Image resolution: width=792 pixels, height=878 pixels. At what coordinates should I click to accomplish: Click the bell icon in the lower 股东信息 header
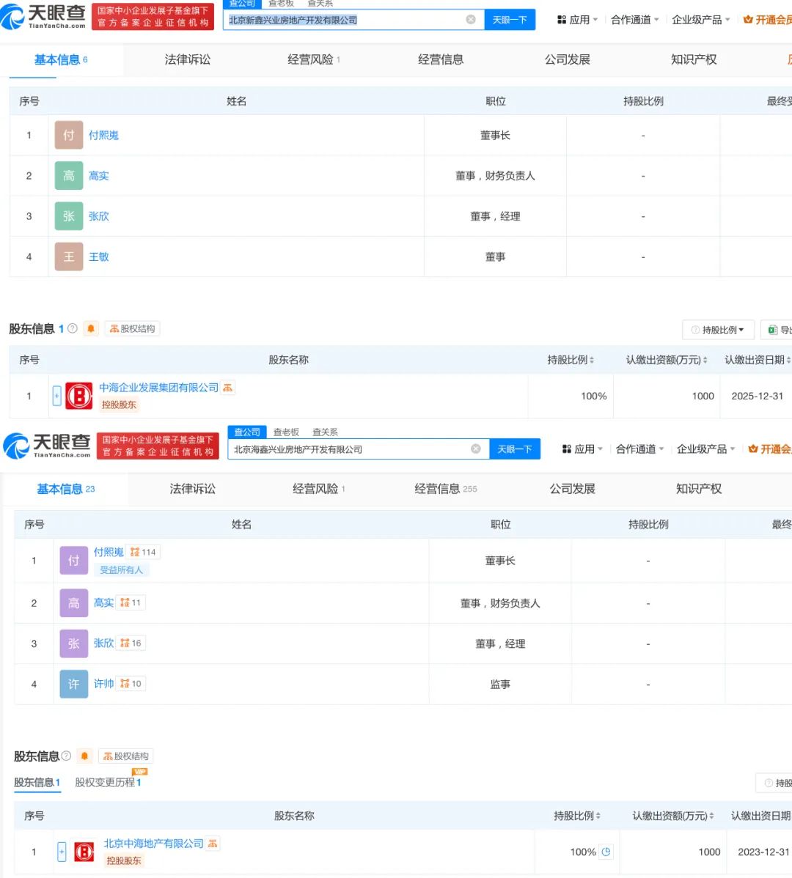84,756
